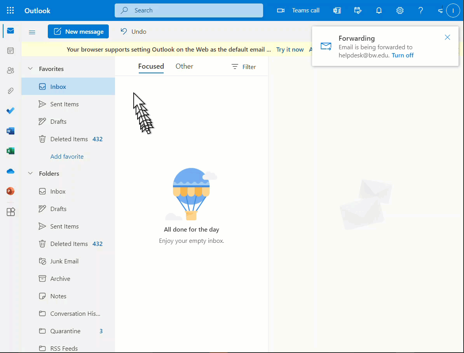Open the People icon in sidebar
464x353 pixels.
pyautogui.click(x=10, y=71)
